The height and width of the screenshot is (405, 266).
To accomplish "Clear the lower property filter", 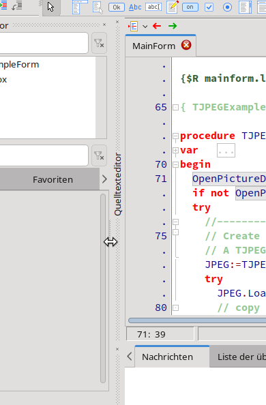I will point(99,155).
